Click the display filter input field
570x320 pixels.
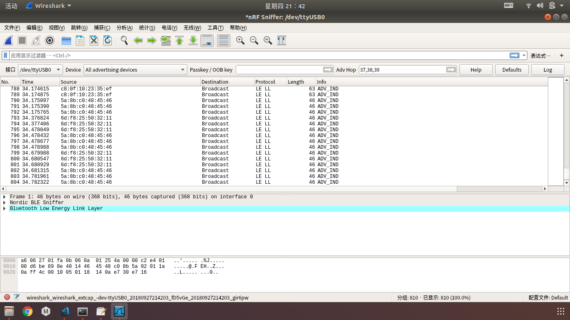259,55
